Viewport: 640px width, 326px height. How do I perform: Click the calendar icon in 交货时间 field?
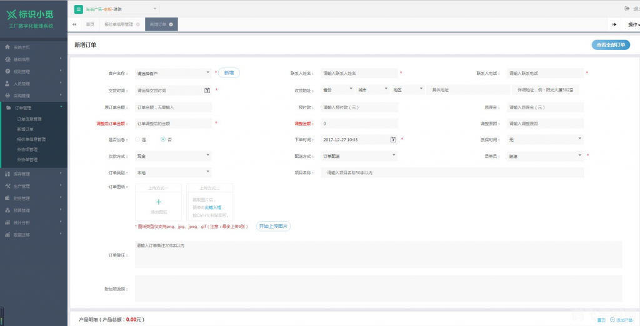pyautogui.click(x=207, y=90)
